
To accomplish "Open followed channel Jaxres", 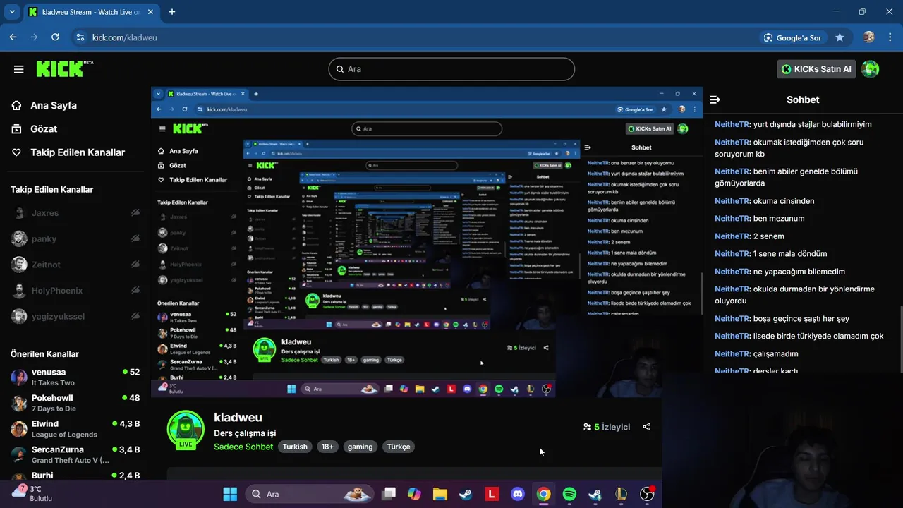I will [x=75, y=213].
